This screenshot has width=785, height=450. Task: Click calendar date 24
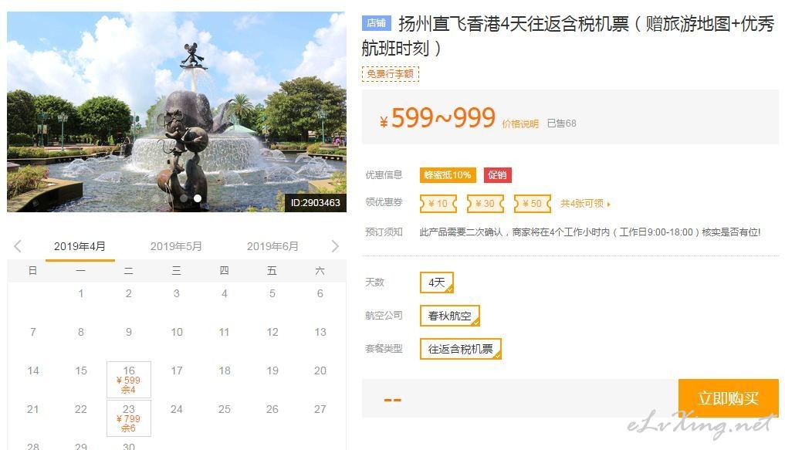[177, 409]
